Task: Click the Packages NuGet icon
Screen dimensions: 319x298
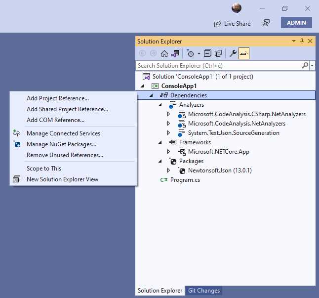Action: coord(173,161)
